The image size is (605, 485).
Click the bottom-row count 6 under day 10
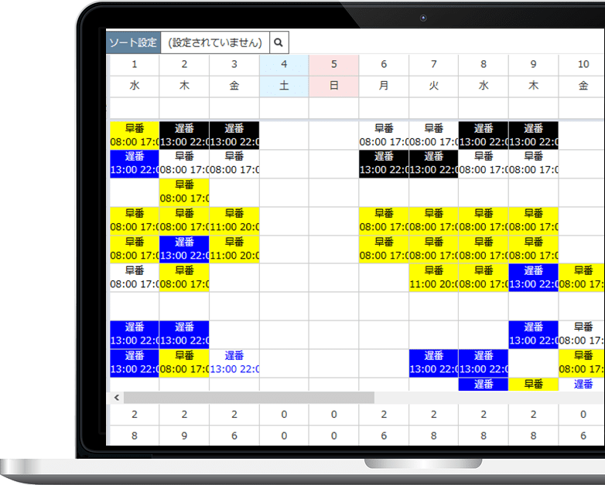[x=582, y=436]
